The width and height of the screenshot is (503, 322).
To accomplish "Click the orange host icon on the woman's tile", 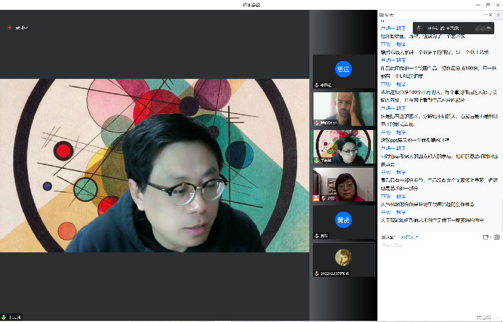I will 316,198.
